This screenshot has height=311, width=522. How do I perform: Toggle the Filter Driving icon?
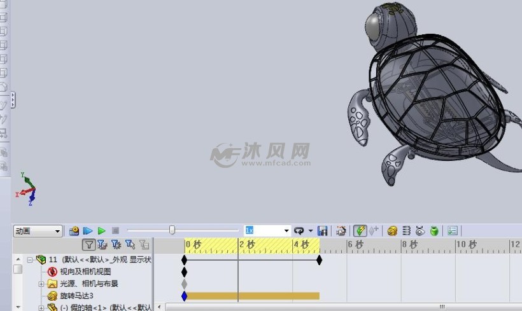click(116, 245)
